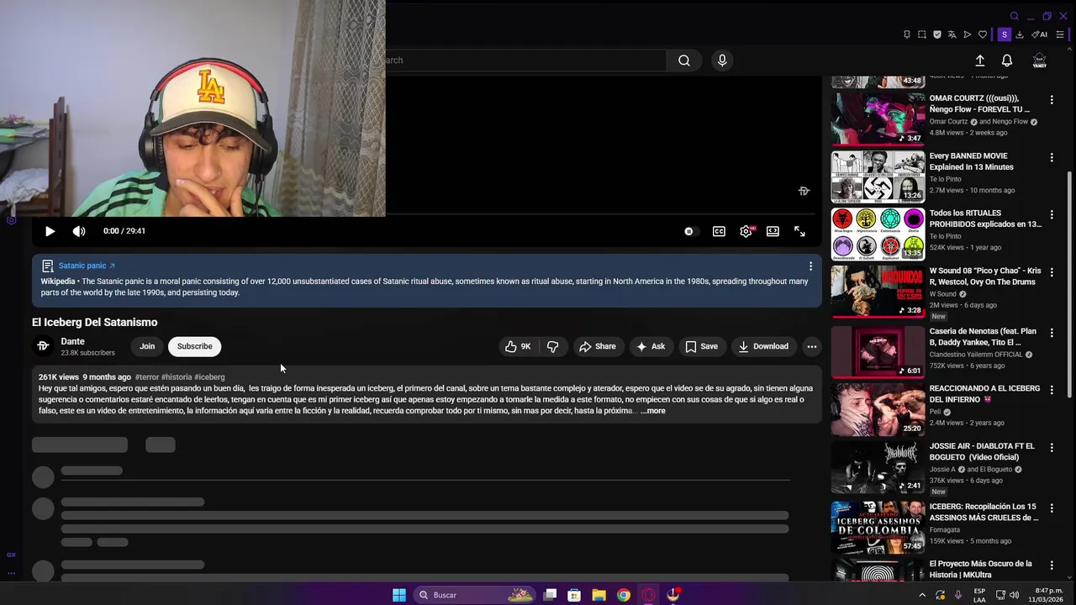Open File Explorer from the taskbar

(599, 595)
